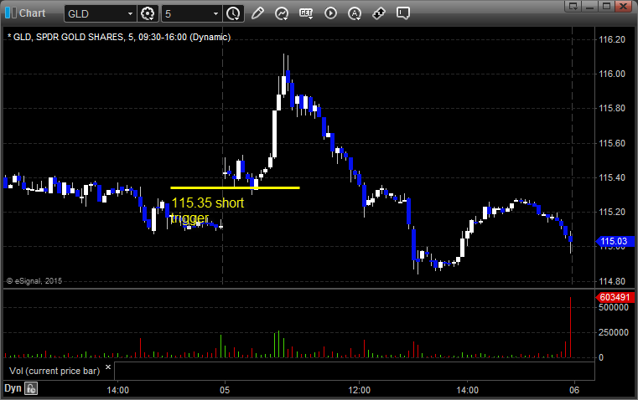This screenshot has height=400, width=638.
Task: Open the window options menu button
Action: click(573, 6)
